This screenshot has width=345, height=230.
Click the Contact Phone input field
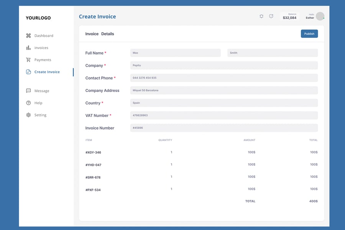pyautogui.click(x=224, y=78)
